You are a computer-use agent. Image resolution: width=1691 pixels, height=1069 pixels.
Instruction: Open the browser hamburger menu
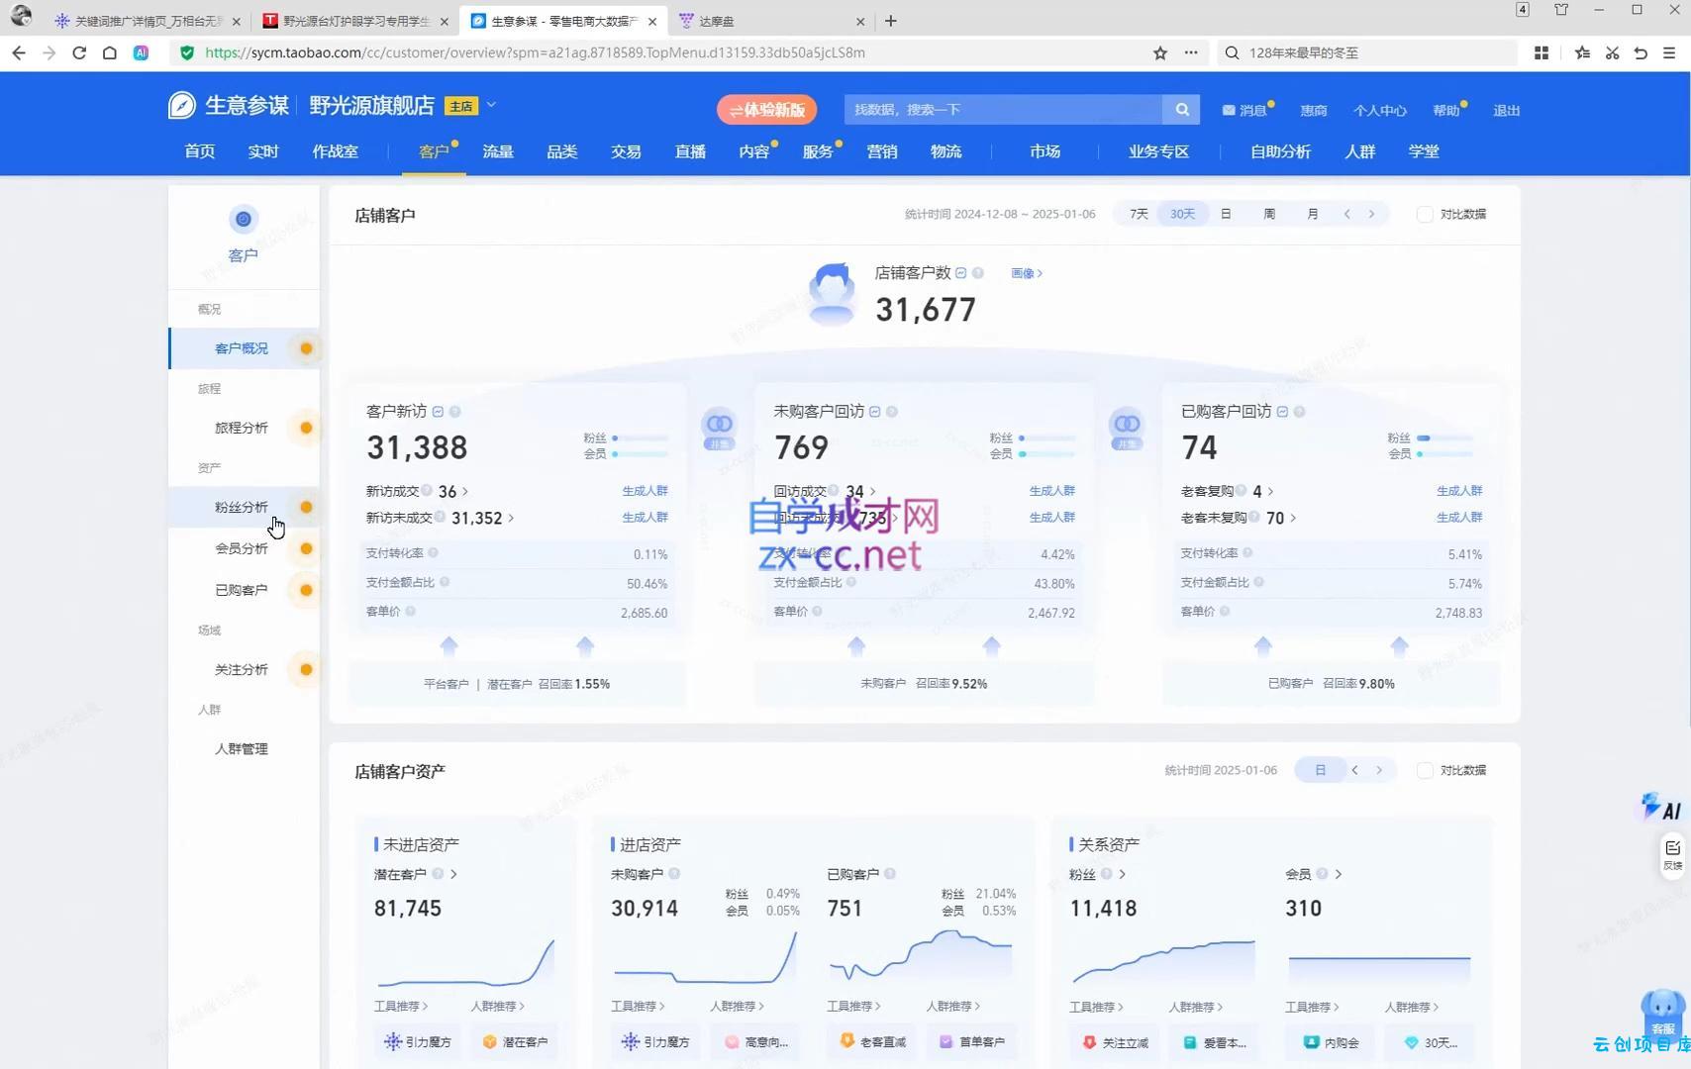[1669, 52]
